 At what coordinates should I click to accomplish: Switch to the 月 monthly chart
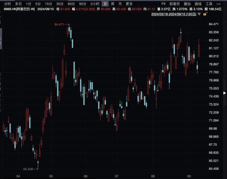pos(120,4)
